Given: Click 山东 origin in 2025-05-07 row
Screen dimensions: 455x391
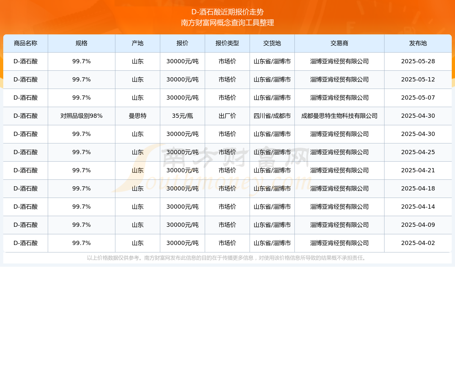Looking at the screenshot, I should pos(138,98).
